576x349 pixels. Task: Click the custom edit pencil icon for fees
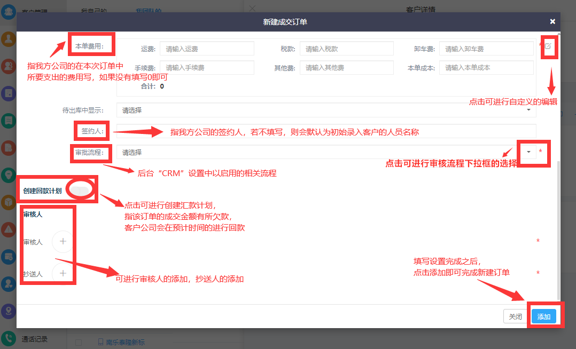pos(548,46)
